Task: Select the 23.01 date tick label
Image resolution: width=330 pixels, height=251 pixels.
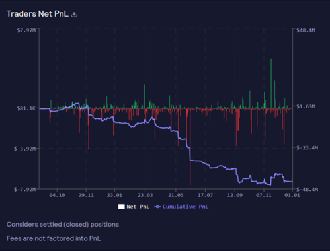Action: coord(114,195)
